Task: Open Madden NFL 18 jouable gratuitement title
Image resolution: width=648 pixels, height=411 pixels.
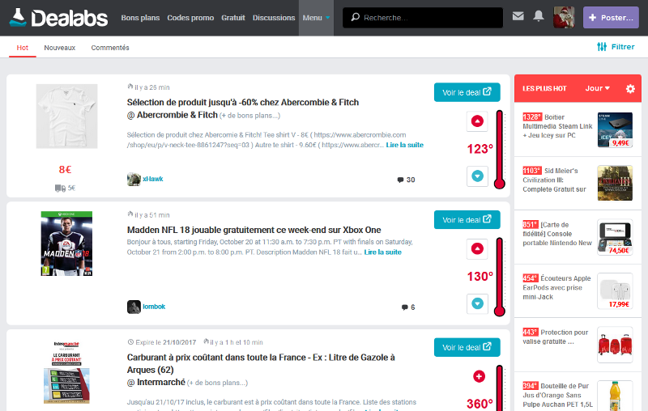Action: point(254,230)
